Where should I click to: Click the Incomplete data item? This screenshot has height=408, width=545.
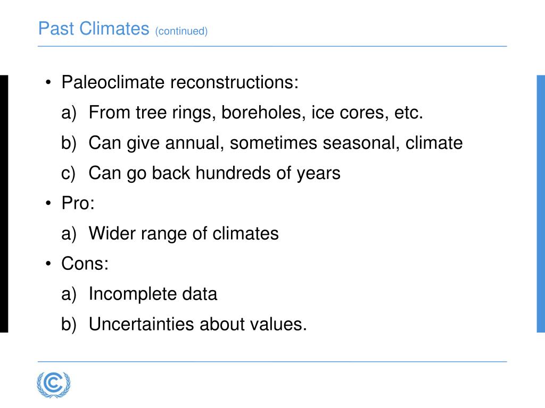153,294
